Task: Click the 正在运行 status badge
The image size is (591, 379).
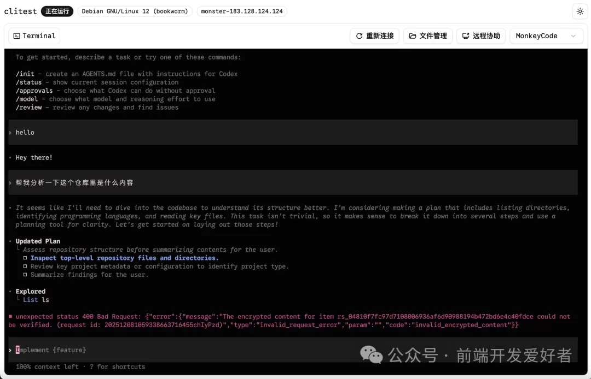Action: pos(57,11)
